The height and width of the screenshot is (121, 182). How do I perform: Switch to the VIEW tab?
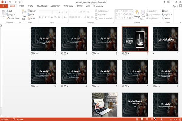(x=88, y=6)
